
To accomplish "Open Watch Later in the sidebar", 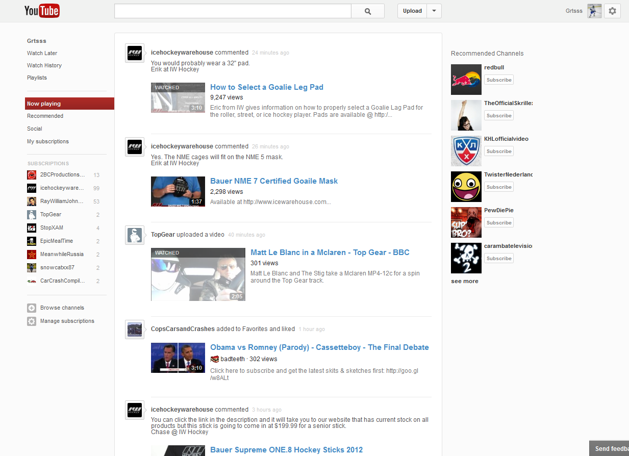I will tap(42, 54).
